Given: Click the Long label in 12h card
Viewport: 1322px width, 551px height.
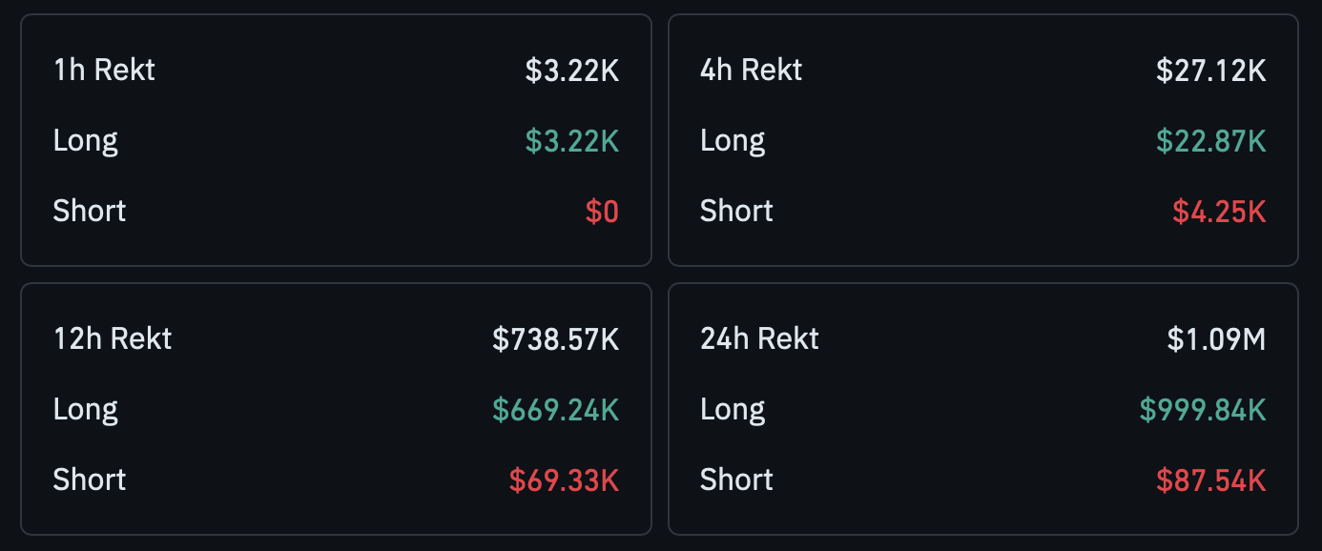Looking at the screenshot, I should pos(86,410).
